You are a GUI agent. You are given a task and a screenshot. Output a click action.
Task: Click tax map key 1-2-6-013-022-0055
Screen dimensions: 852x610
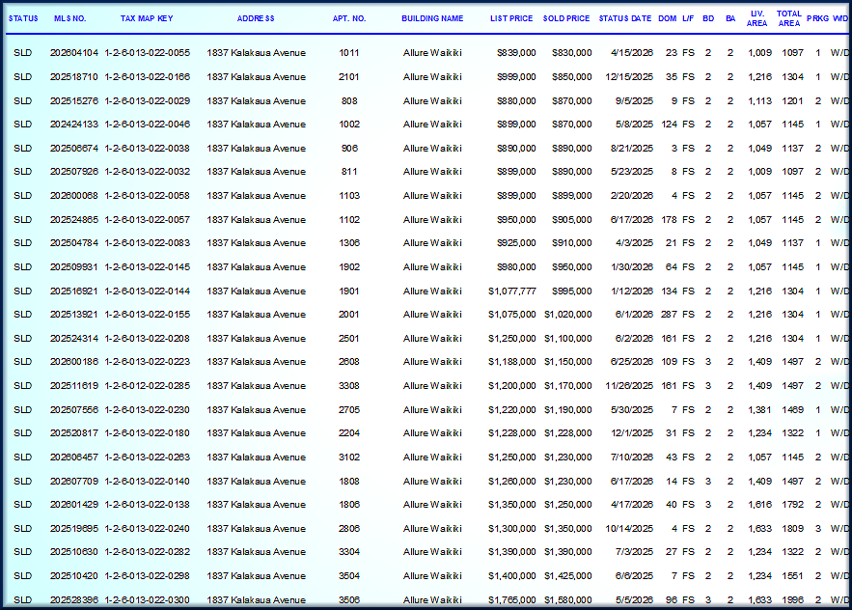(148, 53)
